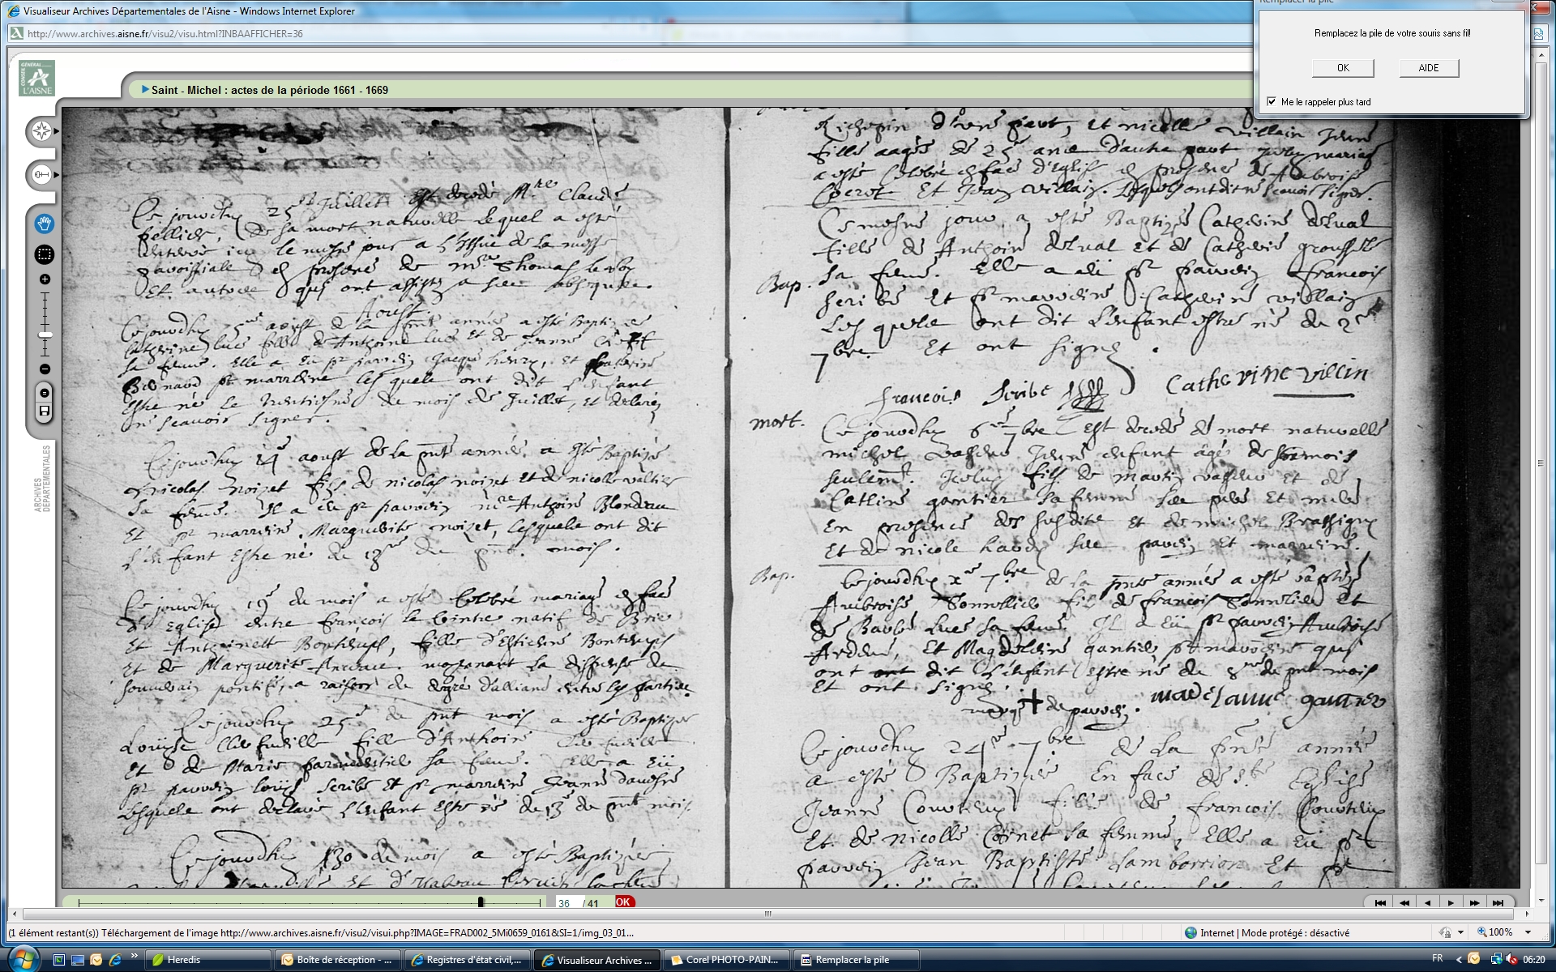Uncheck 'Me le rappeler plus tard' checkbox
Viewport: 1556px width, 972px height.
(x=1272, y=101)
